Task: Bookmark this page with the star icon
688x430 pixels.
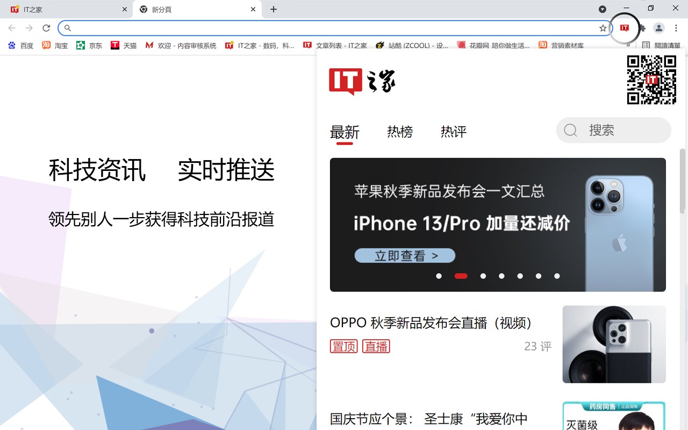Action: tap(603, 28)
